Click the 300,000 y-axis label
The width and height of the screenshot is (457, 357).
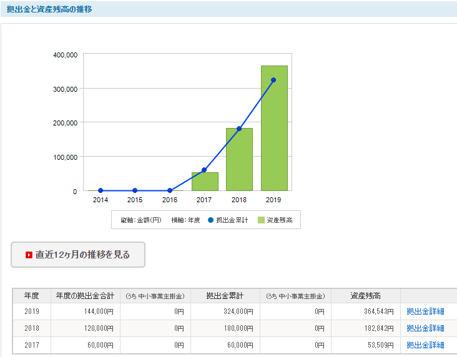[x=66, y=89]
